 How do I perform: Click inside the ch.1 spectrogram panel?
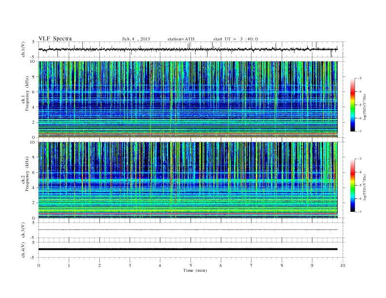coord(188,99)
